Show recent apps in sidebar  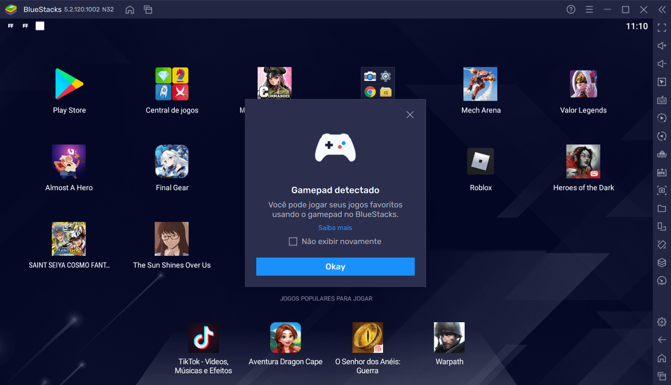[x=661, y=376]
